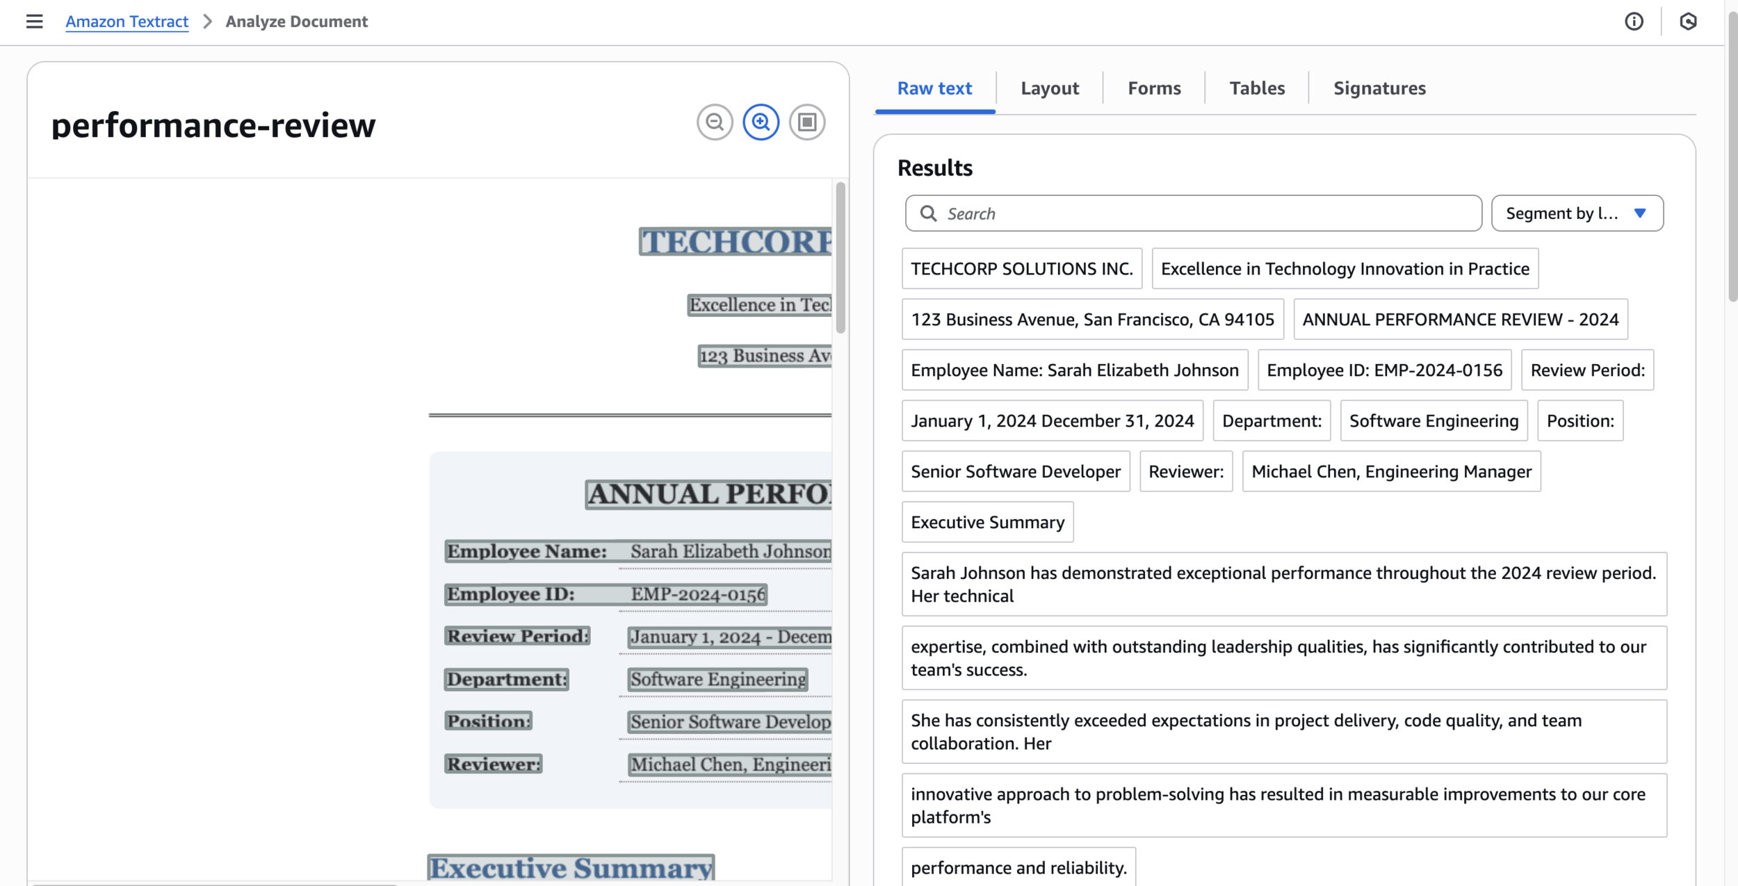The width and height of the screenshot is (1738, 886).
Task: Click the document preview vertical scrollbar
Action: [x=840, y=257]
